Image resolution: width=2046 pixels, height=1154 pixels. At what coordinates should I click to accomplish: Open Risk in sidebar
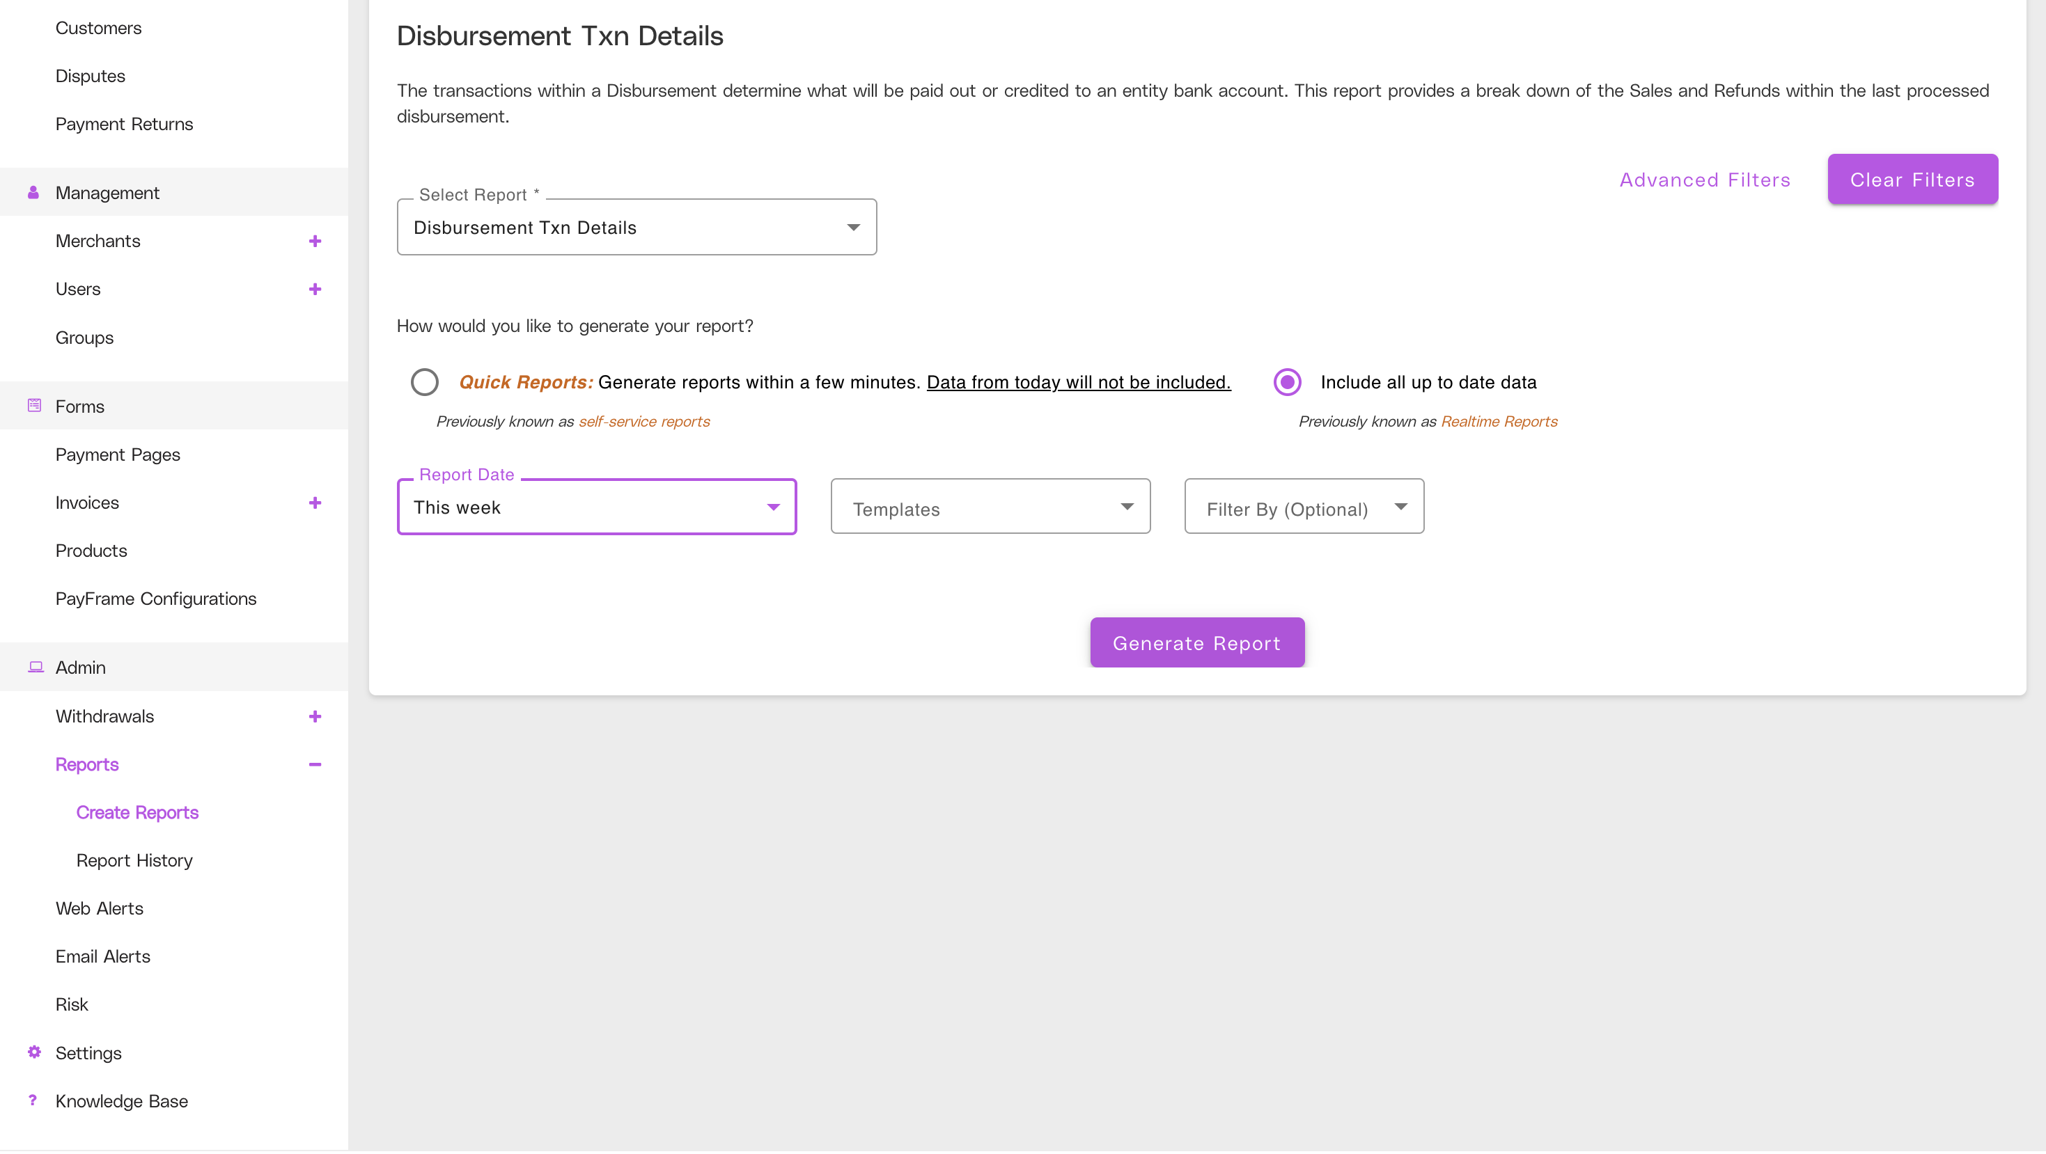72,1004
